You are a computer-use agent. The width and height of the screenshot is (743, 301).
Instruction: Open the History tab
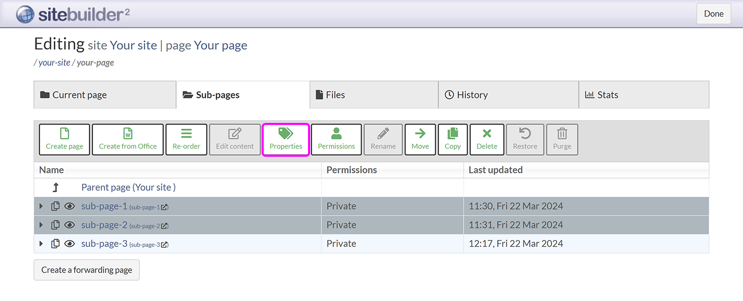(x=508, y=95)
